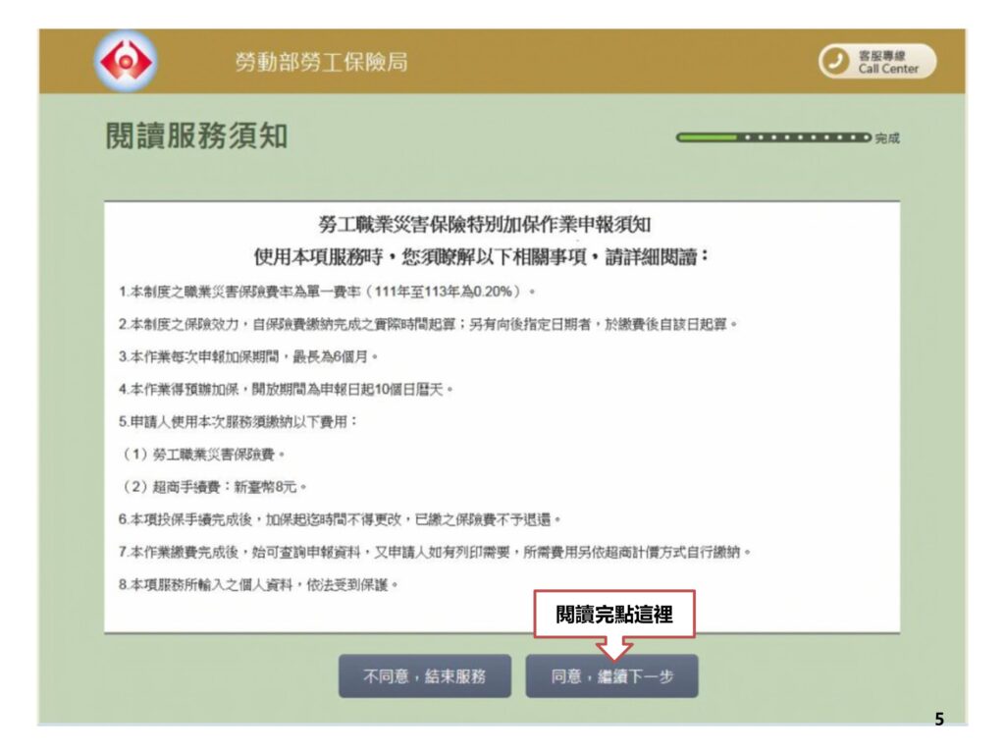Click the 完成 label beside progress bar
The image size is (1005, 754).
click(x=886, y=138)
